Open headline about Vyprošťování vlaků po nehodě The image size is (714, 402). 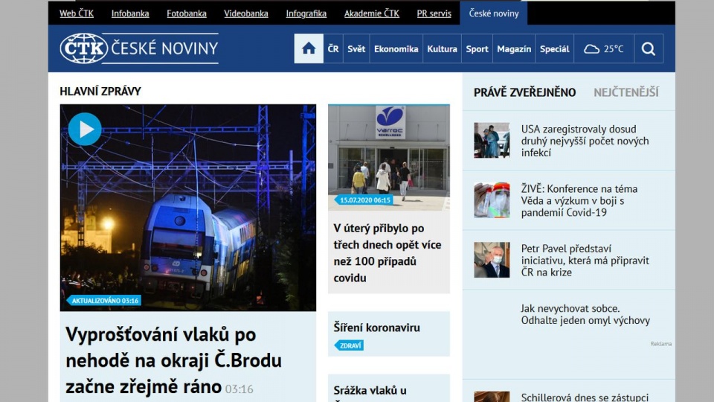[174, 360]
